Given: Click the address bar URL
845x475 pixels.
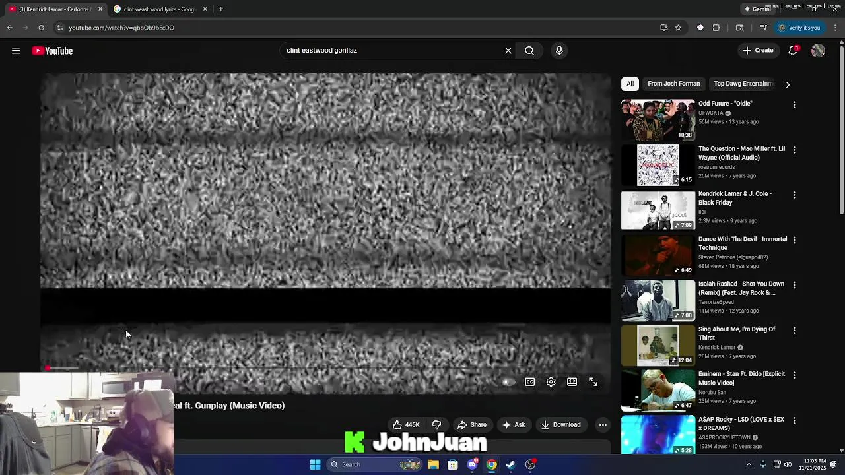Looking at the screenshot, I should tap(121, 28).
